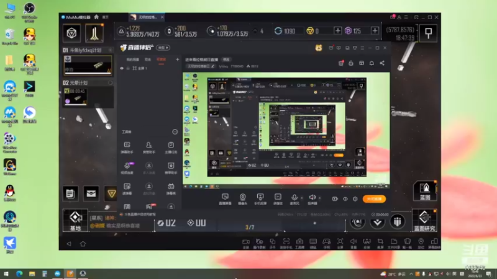
Task: Click the game map pin icon
Action: (428, 33)
